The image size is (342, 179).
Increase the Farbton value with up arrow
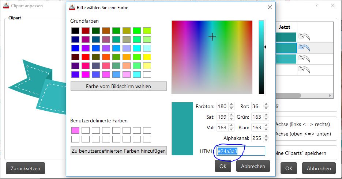tap(231, 105)
